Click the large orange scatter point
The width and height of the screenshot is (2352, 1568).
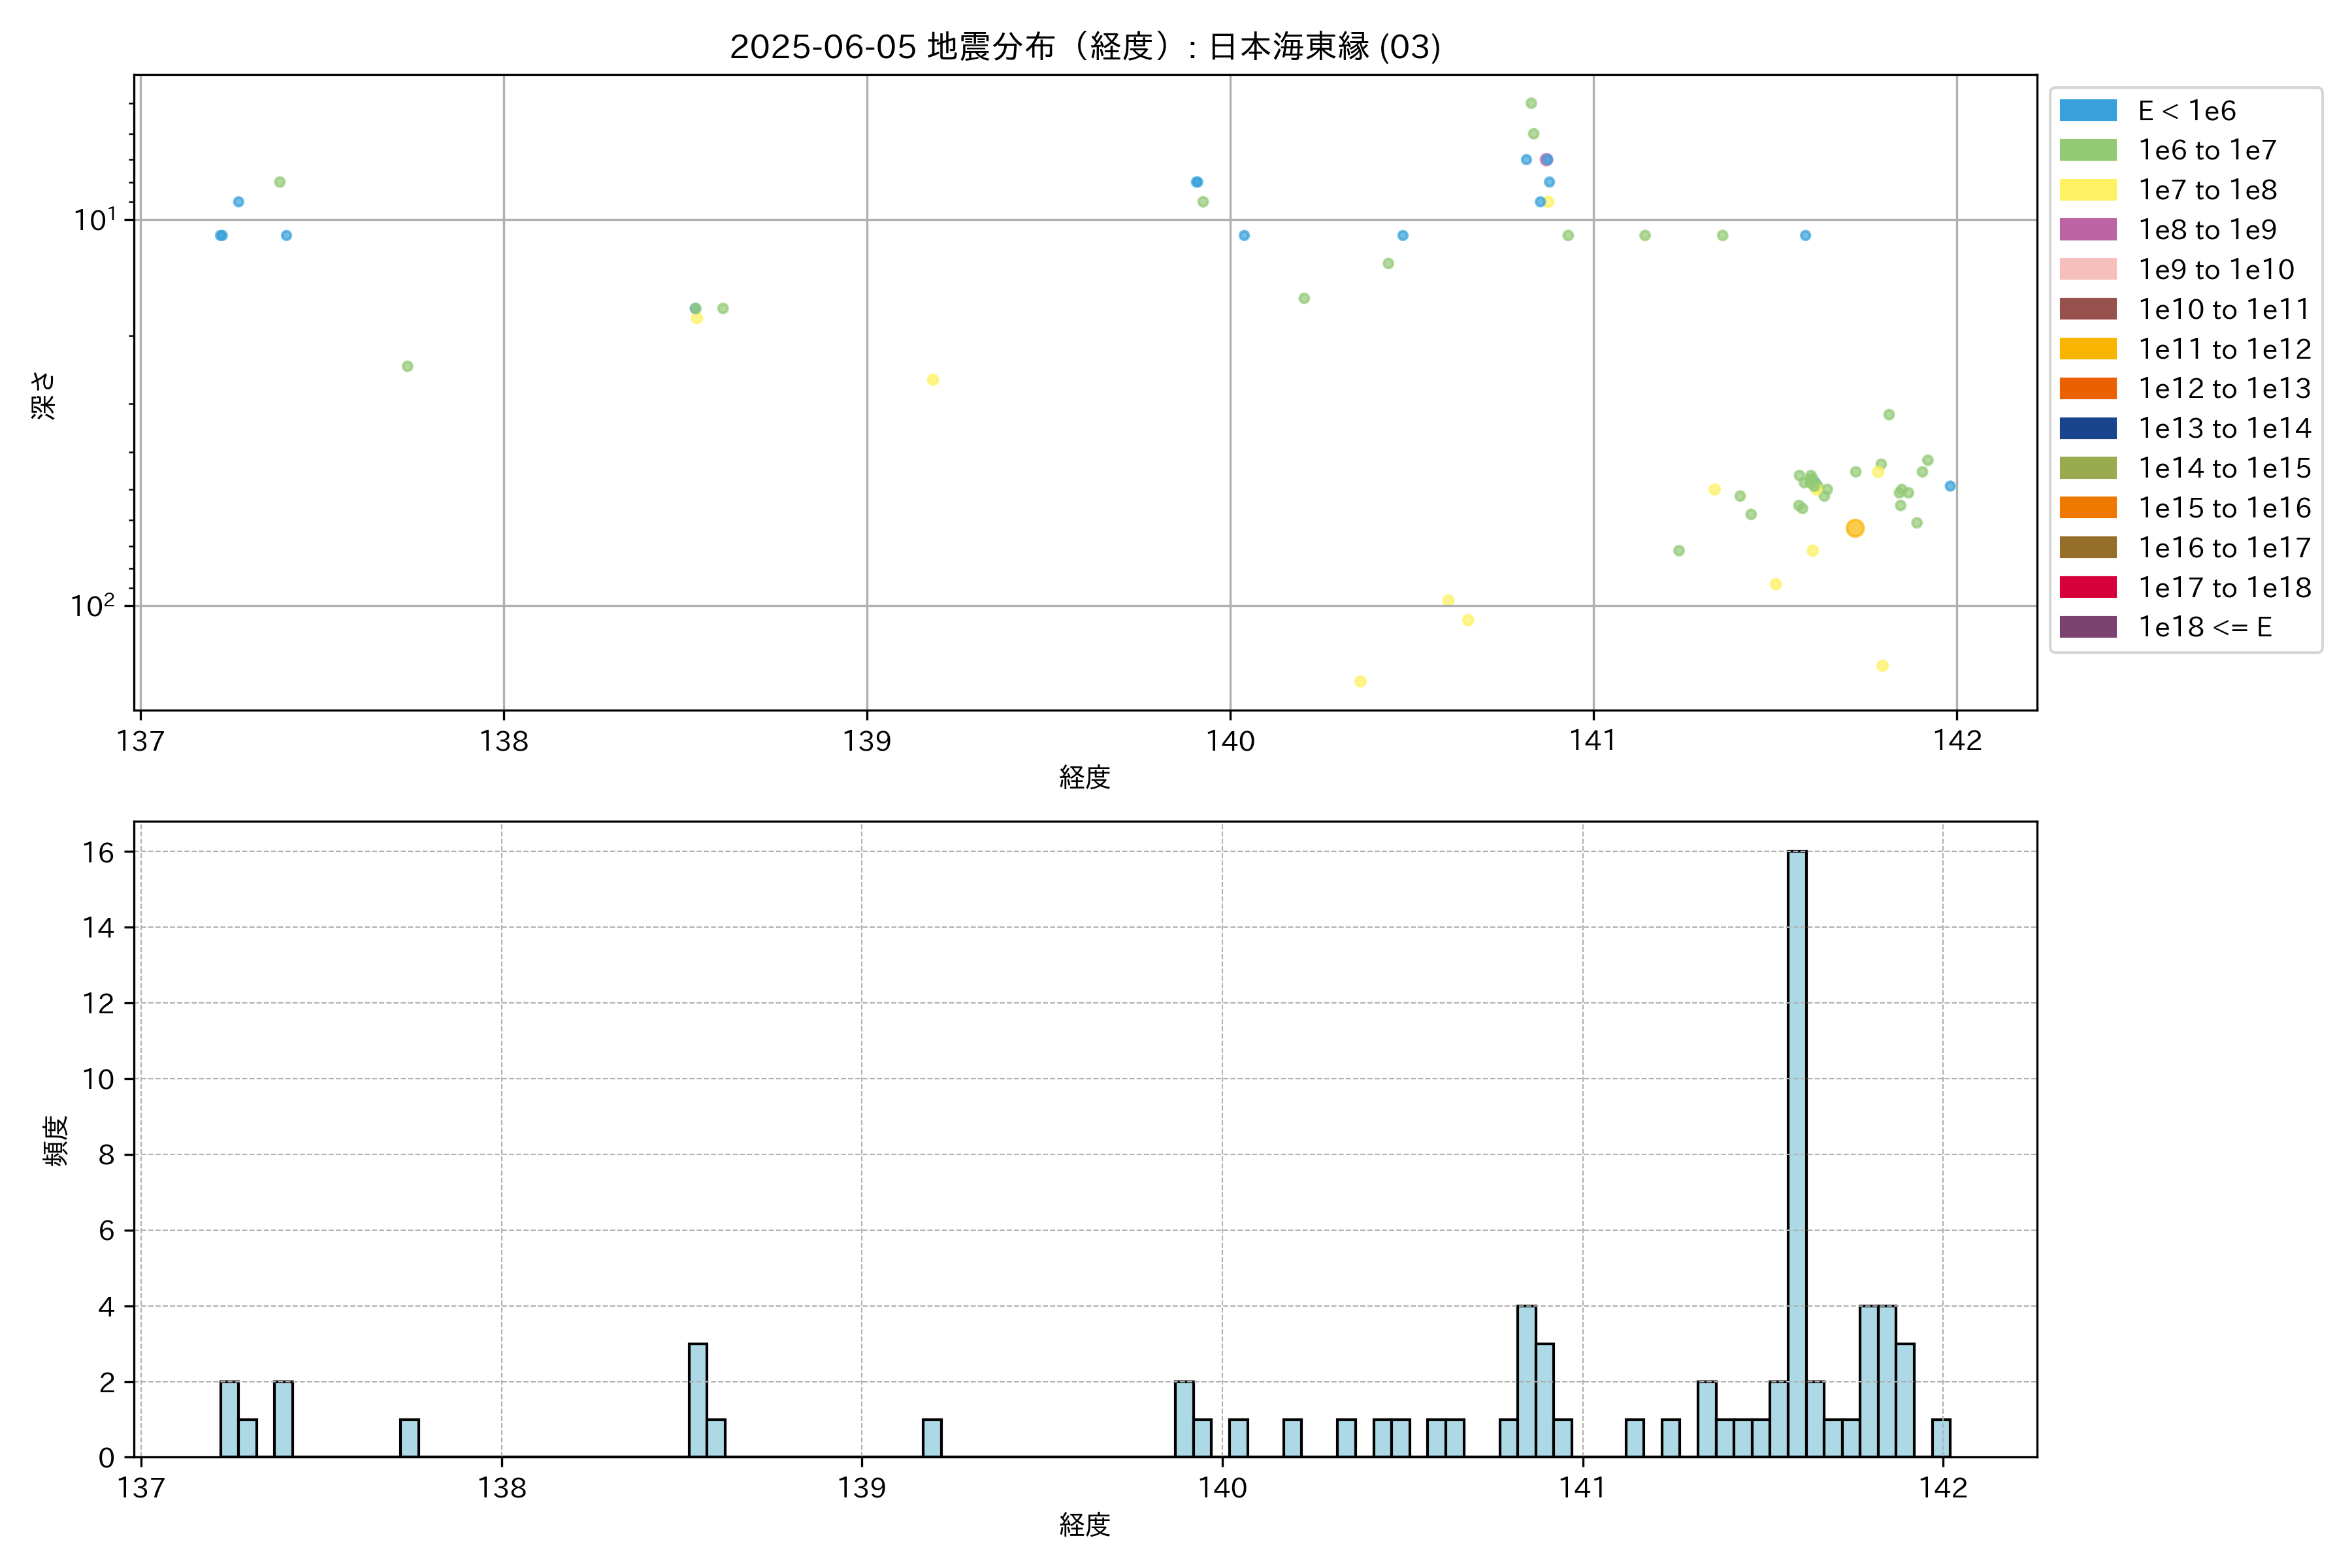(x=1855, y=528)
